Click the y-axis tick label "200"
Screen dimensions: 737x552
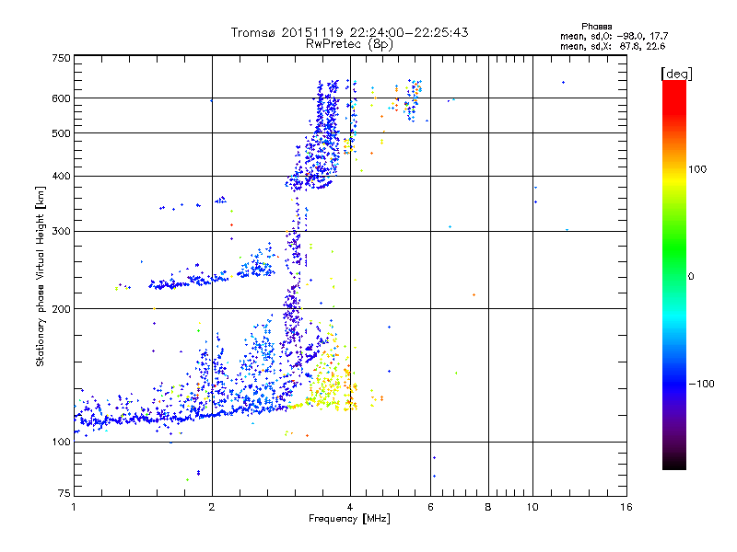62,309
